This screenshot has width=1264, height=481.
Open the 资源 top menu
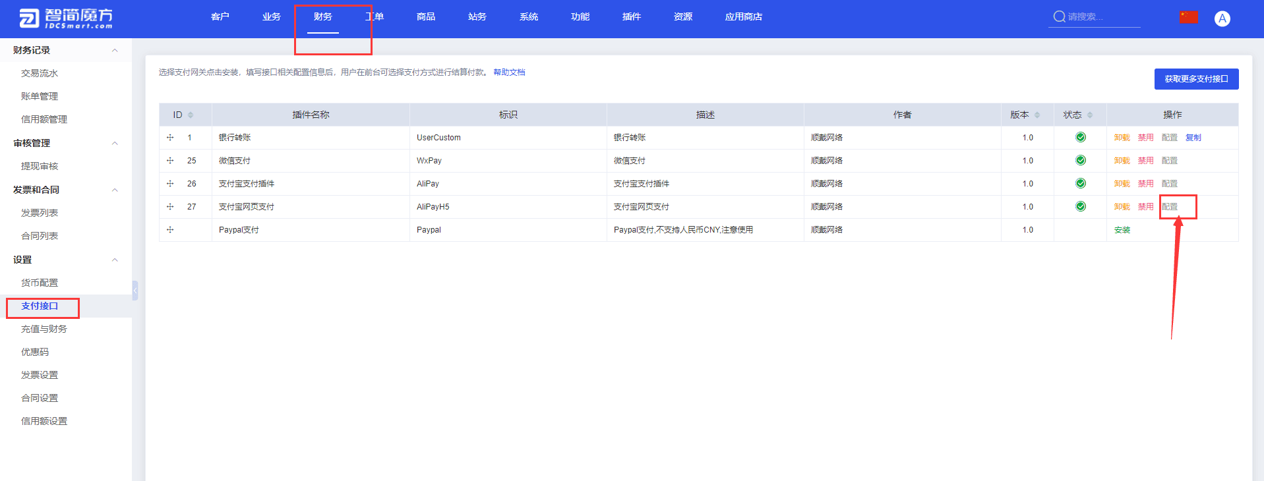coord(683,16)
